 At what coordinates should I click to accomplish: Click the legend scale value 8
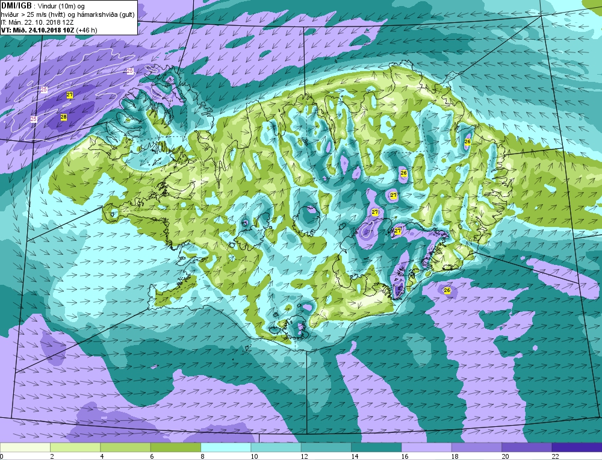(x=202, y=456)
